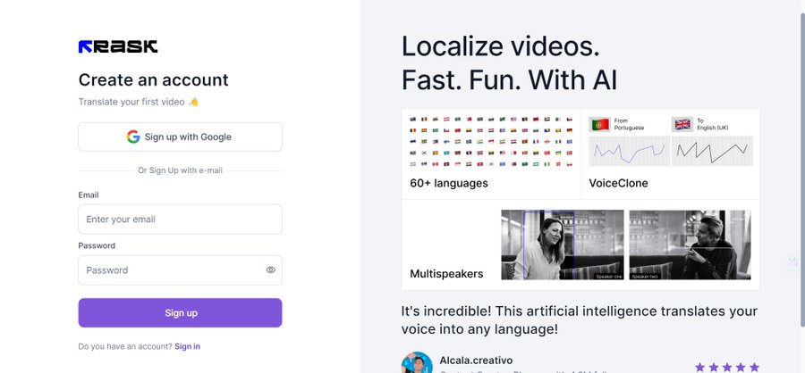This screenshot has height=373, width=805.
Task: Click the '60+ languages' label
Action: click(449, 183)
